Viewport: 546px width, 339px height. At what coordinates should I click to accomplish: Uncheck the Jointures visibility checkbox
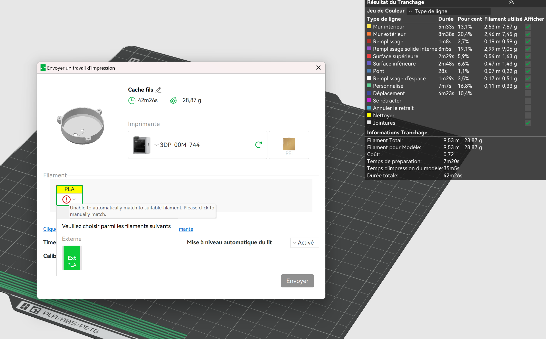[528, 123]
